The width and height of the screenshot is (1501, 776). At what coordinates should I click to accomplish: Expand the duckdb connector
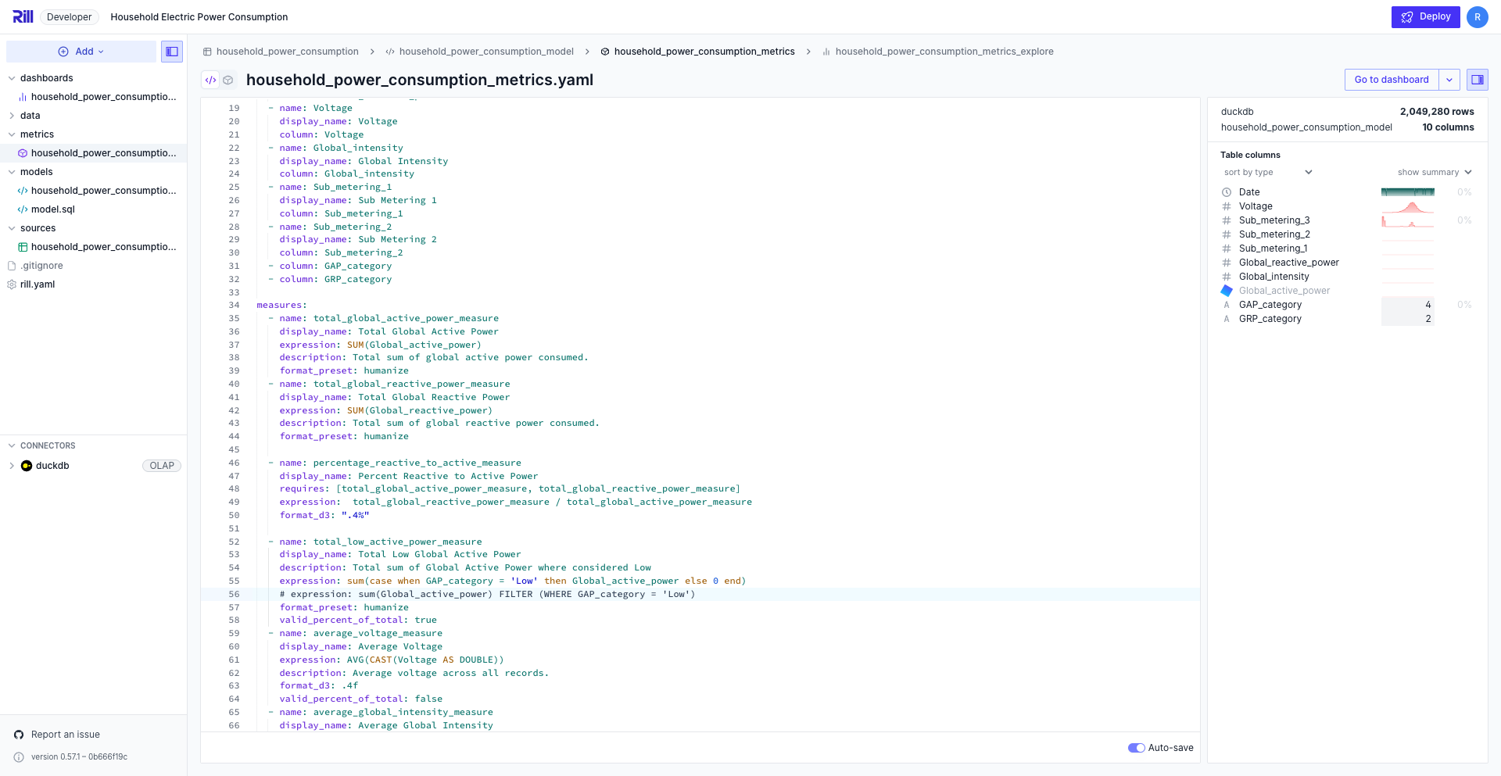[x=12, y=466]
